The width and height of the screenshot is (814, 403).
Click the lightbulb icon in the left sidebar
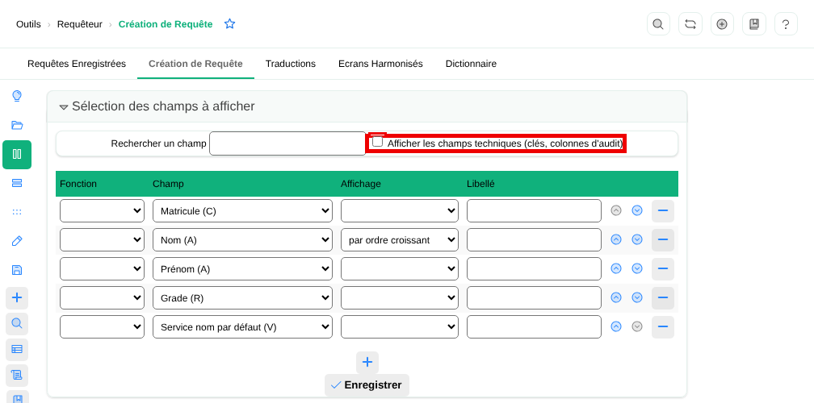click(x=17, y=96)
